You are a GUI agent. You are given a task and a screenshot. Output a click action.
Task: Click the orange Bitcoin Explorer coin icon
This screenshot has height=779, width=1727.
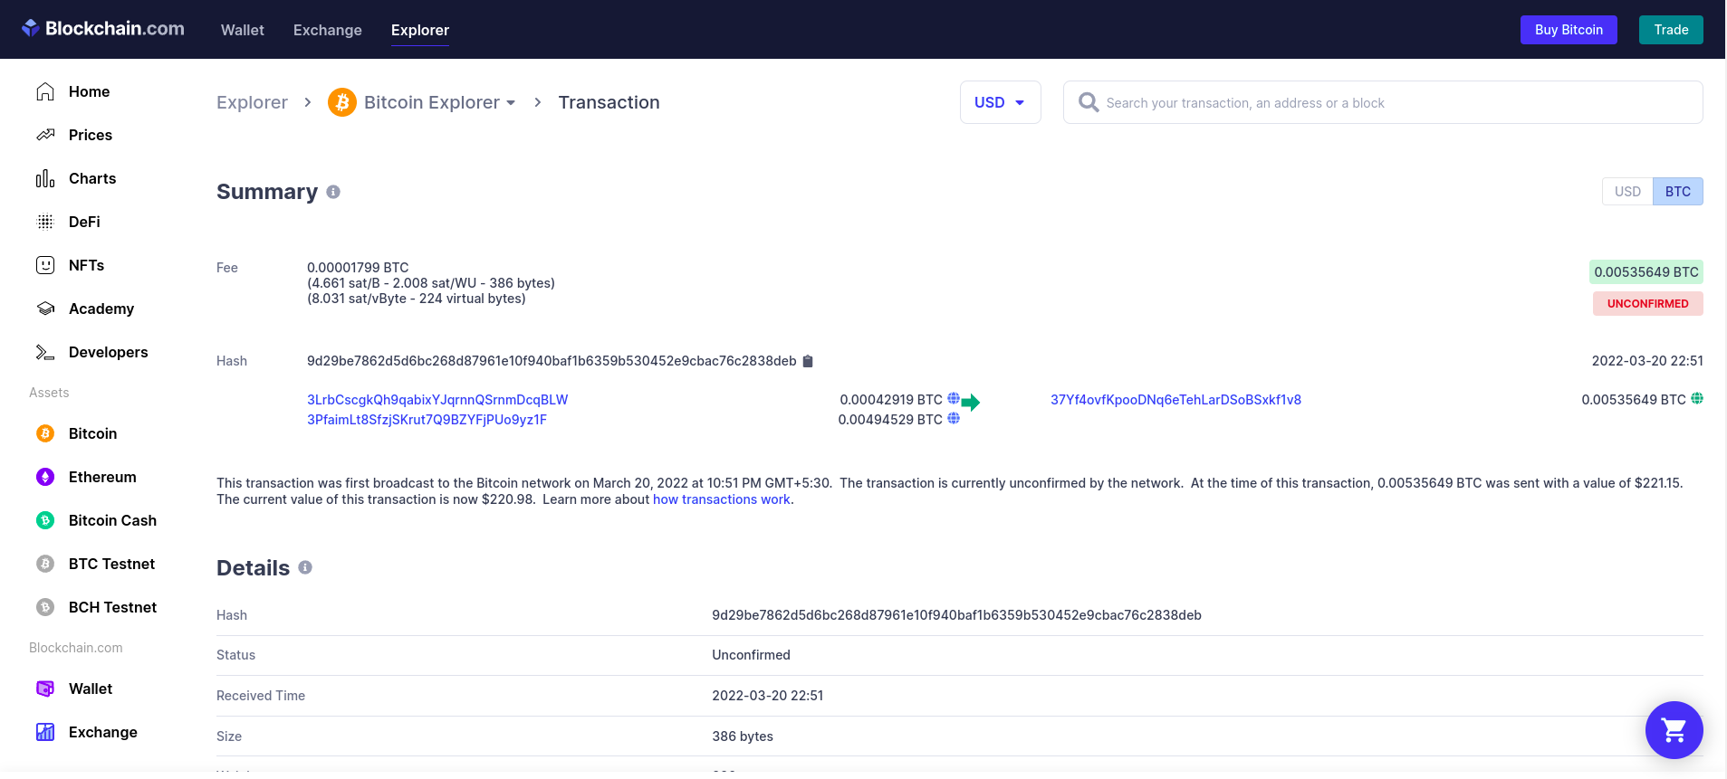341,102
